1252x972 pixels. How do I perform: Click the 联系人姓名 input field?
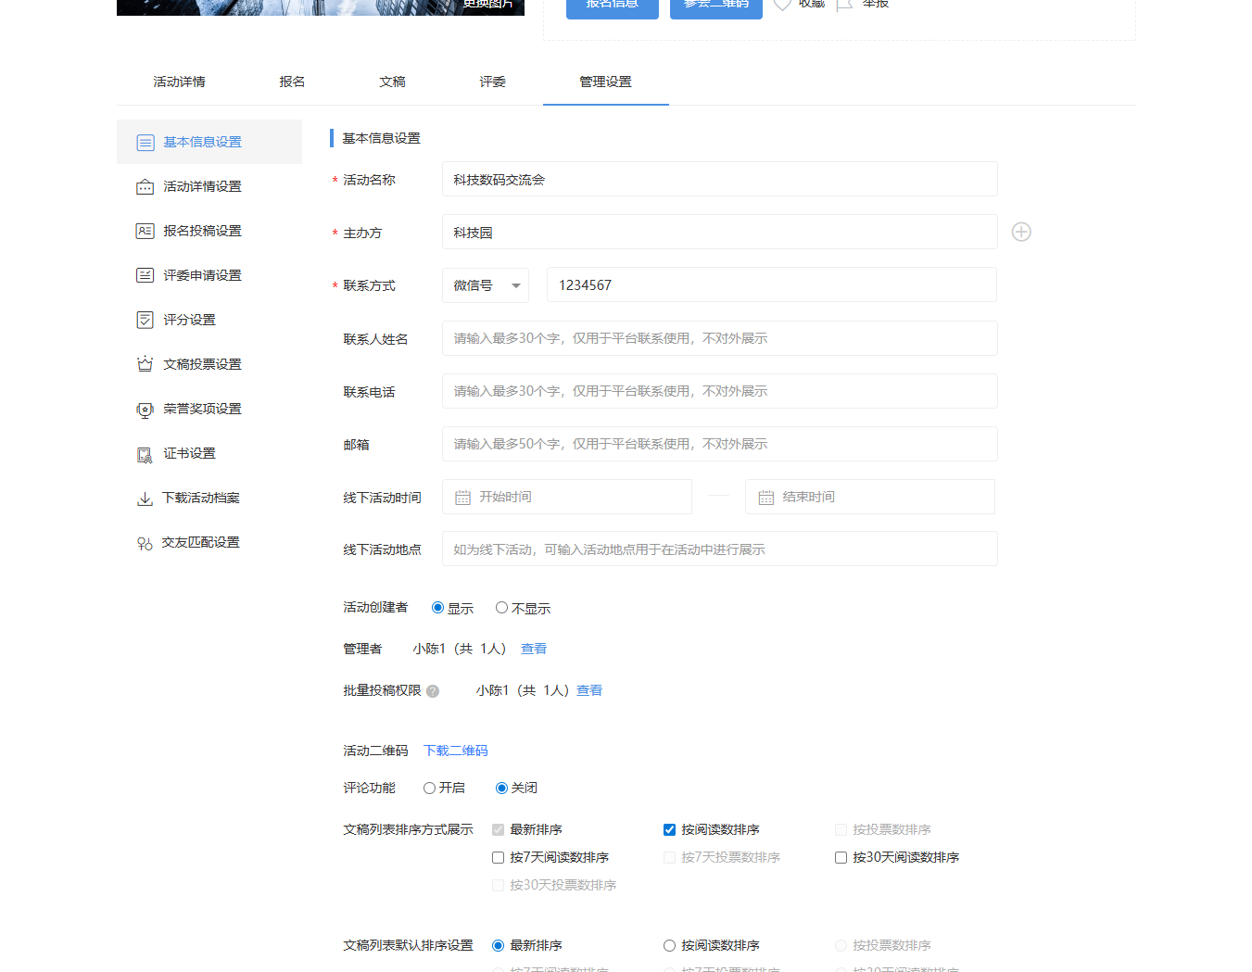(719, 339)
